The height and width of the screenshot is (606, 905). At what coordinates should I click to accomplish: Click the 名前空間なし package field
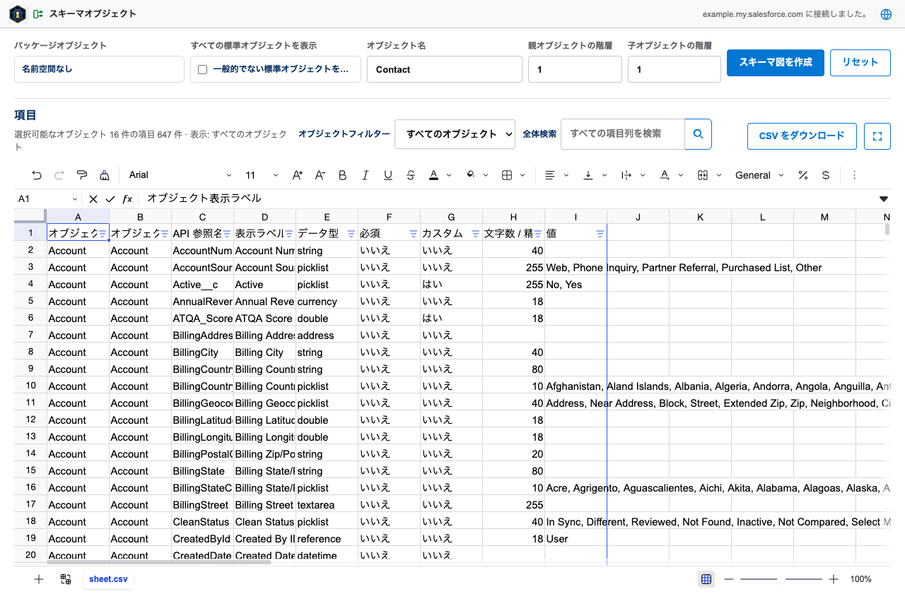pos(99,69)
